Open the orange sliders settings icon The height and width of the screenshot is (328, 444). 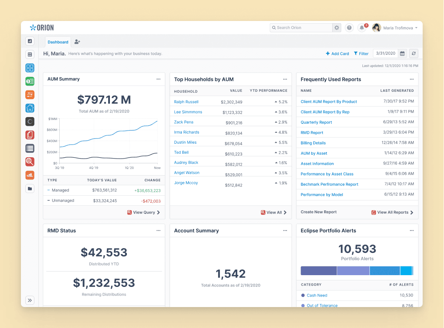pyautogui.click(x=30, y=95)
